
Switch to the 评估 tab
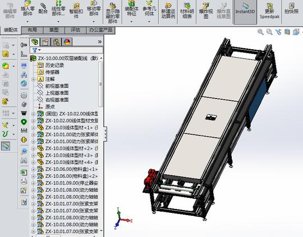[75, 30]
